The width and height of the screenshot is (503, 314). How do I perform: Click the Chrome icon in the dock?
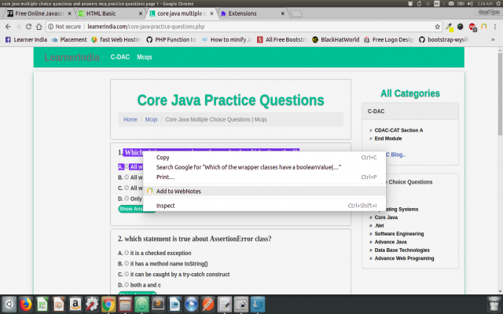pos(108,304)
